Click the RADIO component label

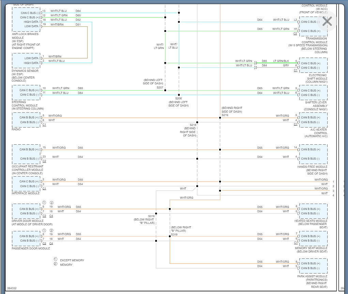[x=16, y=129]
